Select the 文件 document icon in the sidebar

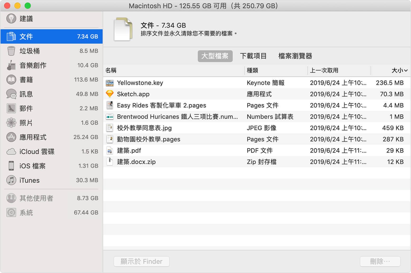click(11, 36)
